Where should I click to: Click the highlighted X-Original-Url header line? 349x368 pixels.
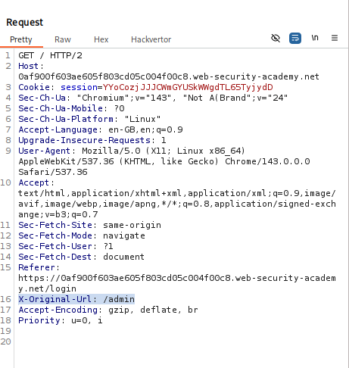click(x=76, y=299)
